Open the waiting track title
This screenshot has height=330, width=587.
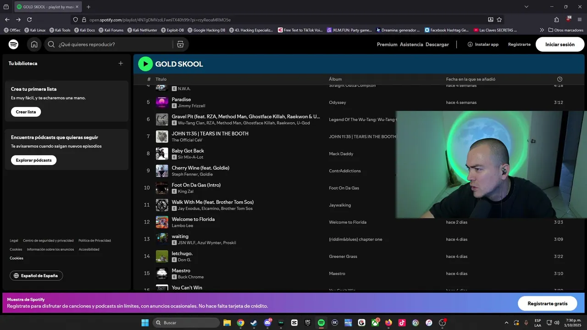point(180,236)
